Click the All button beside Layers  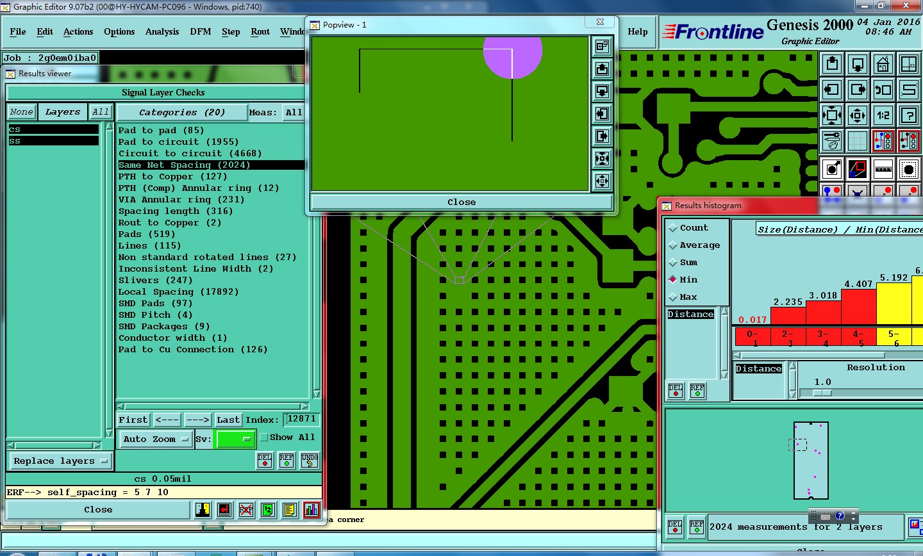point(100,111)
